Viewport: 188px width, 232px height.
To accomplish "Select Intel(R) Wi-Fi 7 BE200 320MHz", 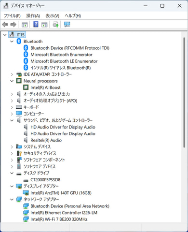I will pos(59,219).
